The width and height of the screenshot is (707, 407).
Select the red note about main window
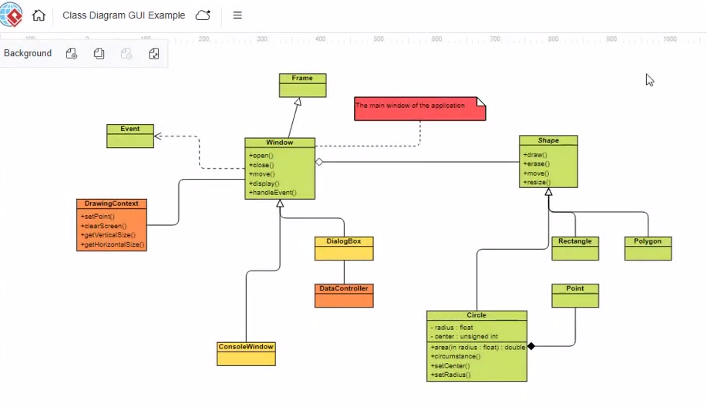pos(419,109)
